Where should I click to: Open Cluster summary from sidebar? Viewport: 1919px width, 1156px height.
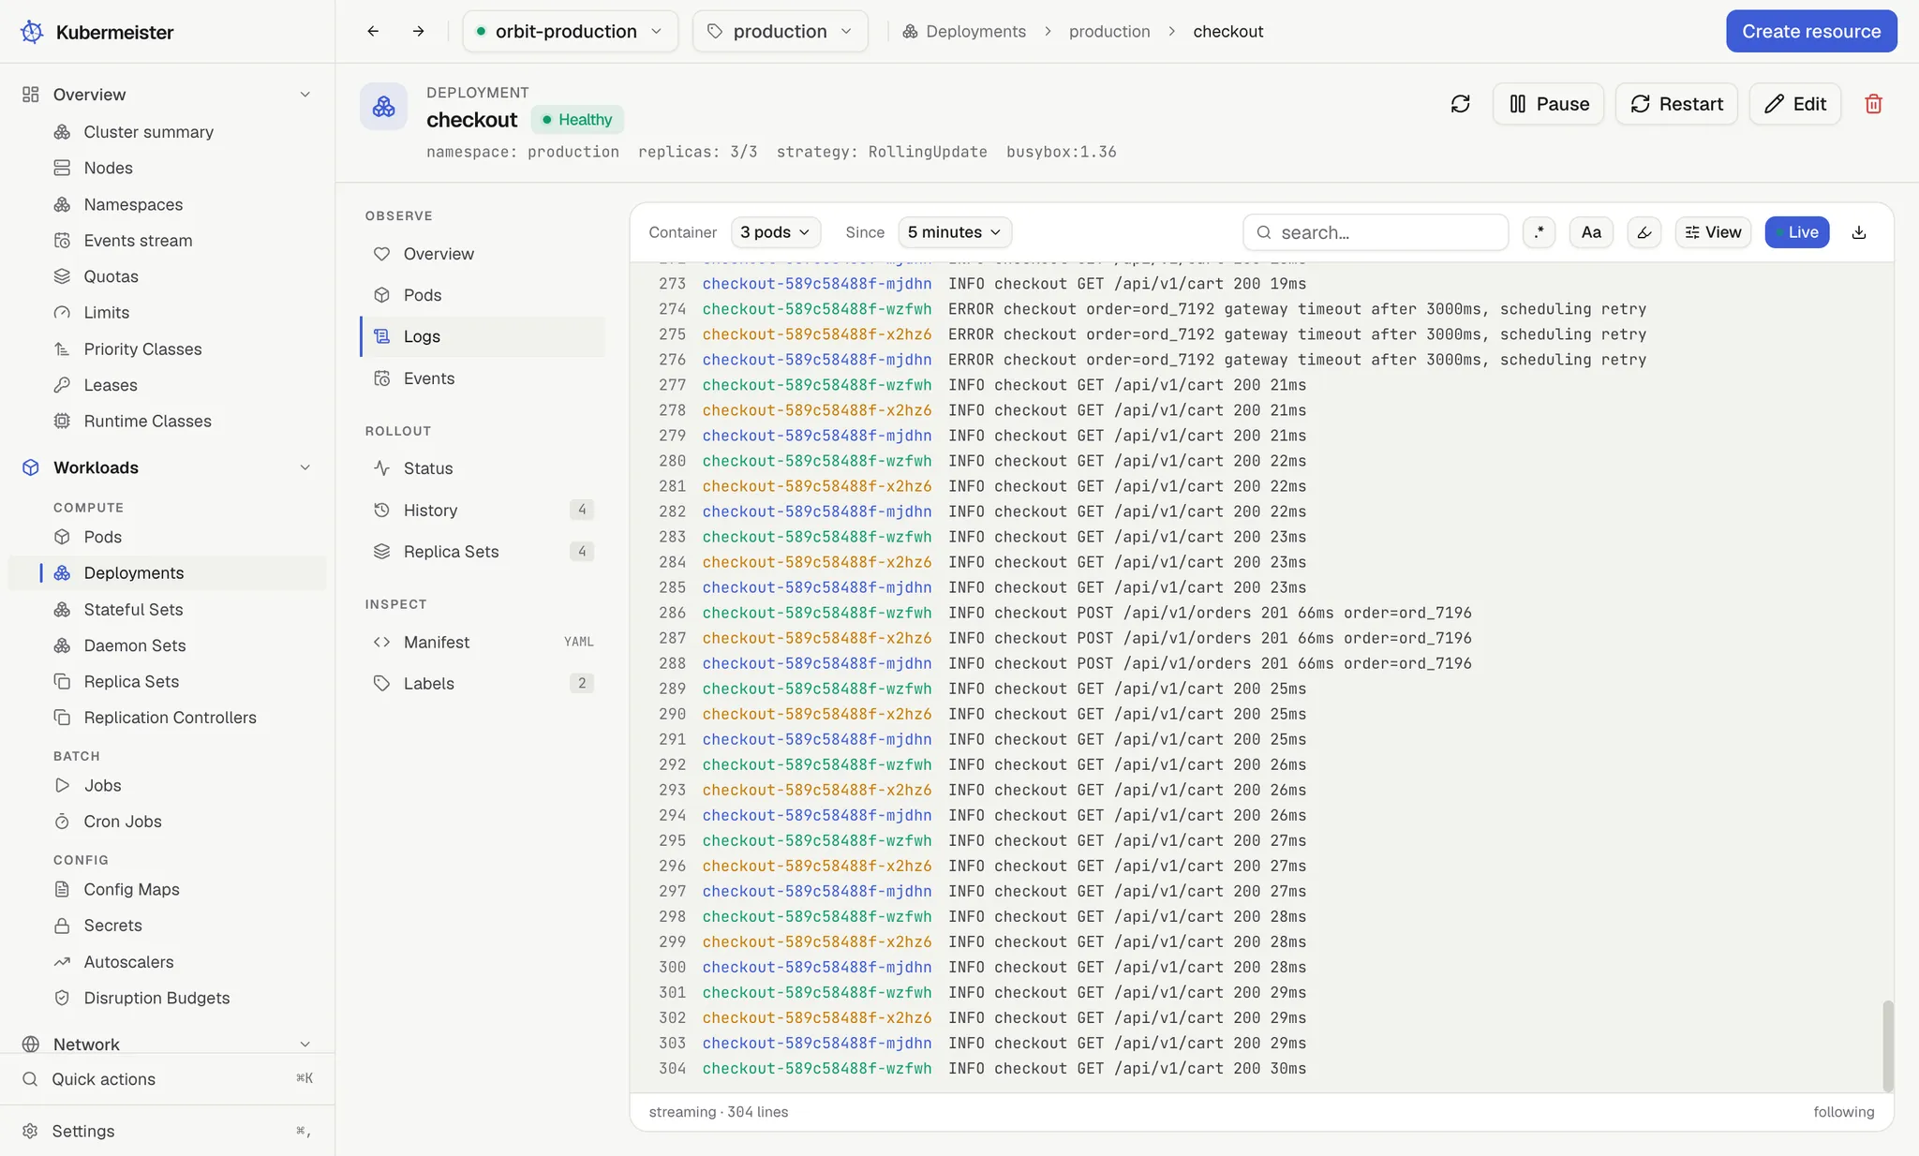tap(148, 132)
